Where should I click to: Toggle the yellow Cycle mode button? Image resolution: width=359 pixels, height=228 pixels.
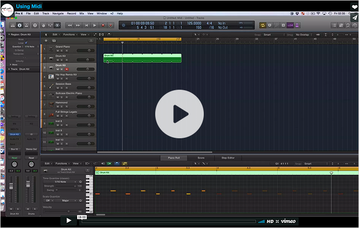tap(262, 25)
